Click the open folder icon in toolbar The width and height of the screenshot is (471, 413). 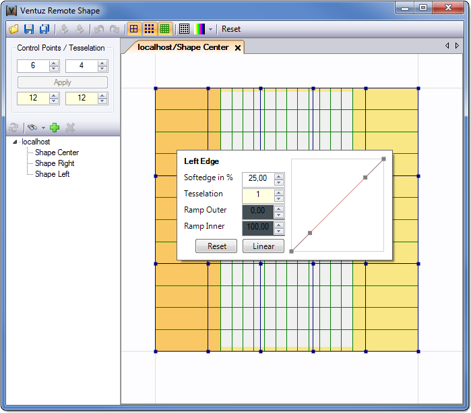pyautogui.click(x=13, y=29)
